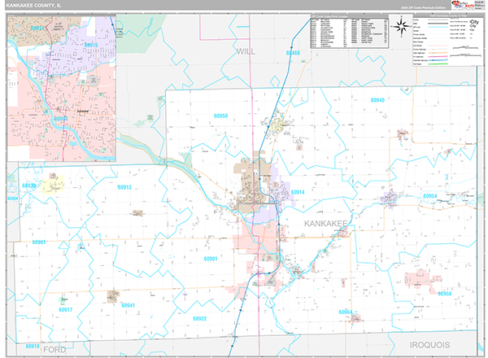
Task: Select ZIP code label 60964
Action: [x=345, y=312]
